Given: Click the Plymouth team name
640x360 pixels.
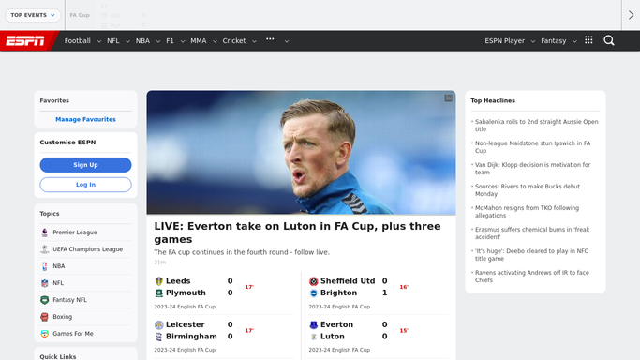Looking at the screenshot, I should click(x=186, y=293).
